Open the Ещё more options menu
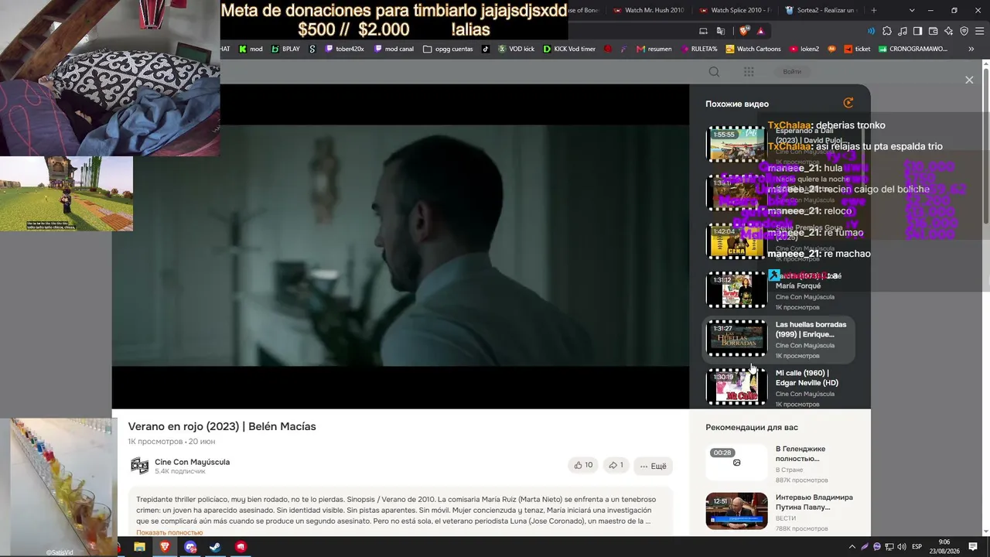Image resolution: width=990 pixels, height=557 pixels. click(x=653, y=466)
